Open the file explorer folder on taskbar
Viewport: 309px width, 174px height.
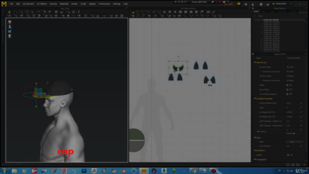click(14, 171)
